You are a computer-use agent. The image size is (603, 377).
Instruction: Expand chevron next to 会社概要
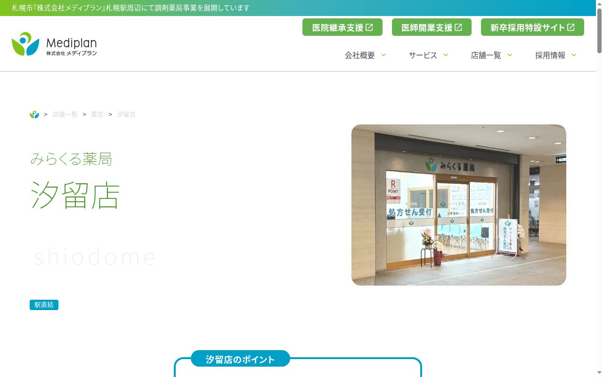(x=383, y=55)
